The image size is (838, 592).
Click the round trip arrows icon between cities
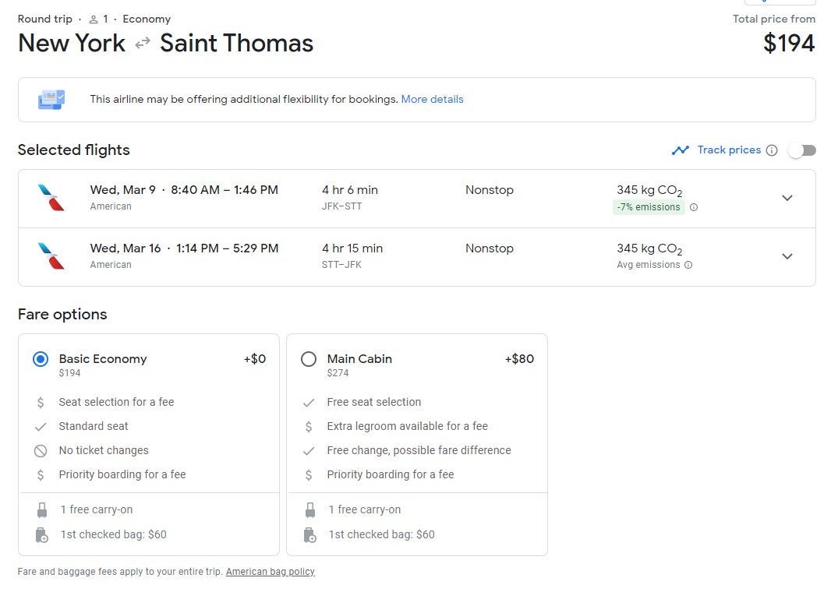143,44
